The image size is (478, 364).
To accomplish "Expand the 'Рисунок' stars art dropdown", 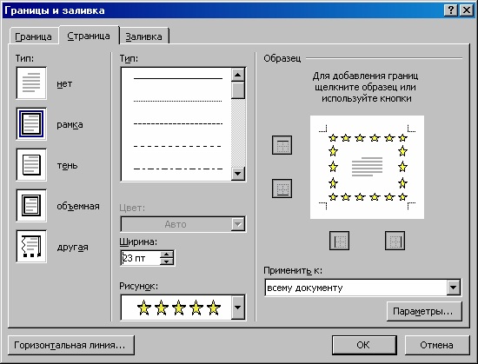I will click(238, 308).
